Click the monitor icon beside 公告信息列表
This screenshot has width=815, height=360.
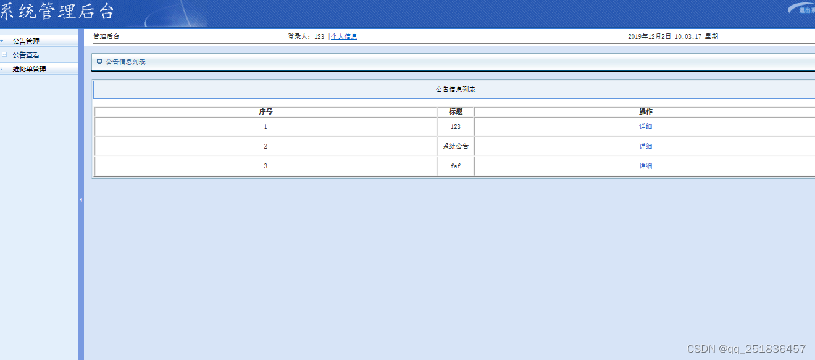[99, 61]
